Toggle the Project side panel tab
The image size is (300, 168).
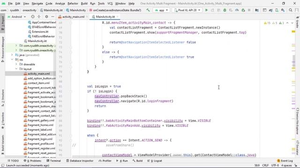(3, 23)
